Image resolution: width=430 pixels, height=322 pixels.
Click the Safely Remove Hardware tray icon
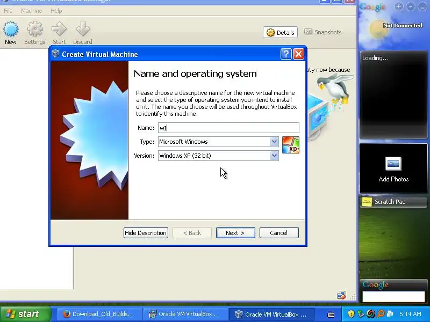(x=361, y=314)
